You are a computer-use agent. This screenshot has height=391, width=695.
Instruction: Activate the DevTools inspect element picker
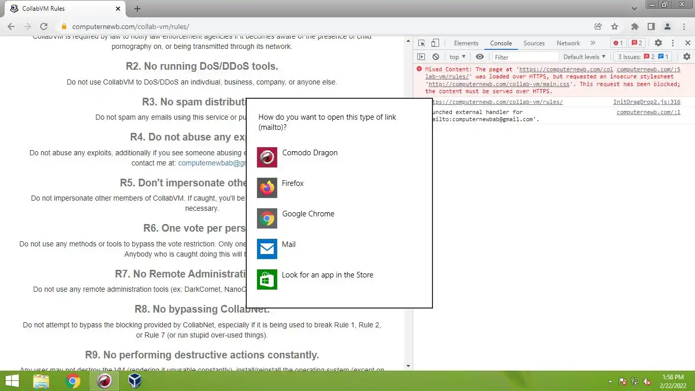(x=421, y=43)
